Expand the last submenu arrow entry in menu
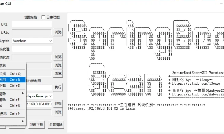The height and width of the screenshot is (134, 224). [13, 121]
